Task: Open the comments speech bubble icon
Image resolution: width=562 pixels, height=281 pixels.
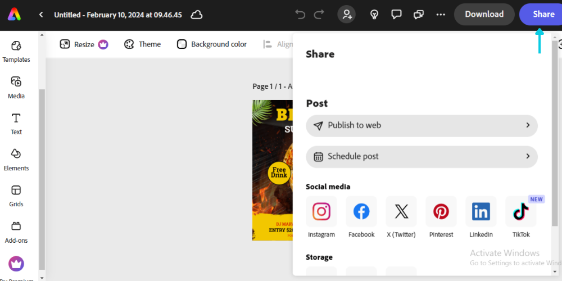Action: pos(396,15)
